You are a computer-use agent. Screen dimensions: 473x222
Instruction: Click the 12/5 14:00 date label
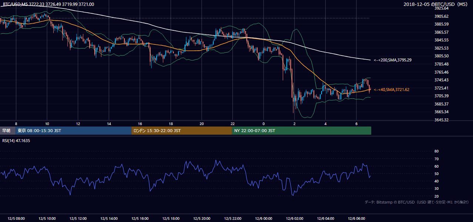(109, 219)
